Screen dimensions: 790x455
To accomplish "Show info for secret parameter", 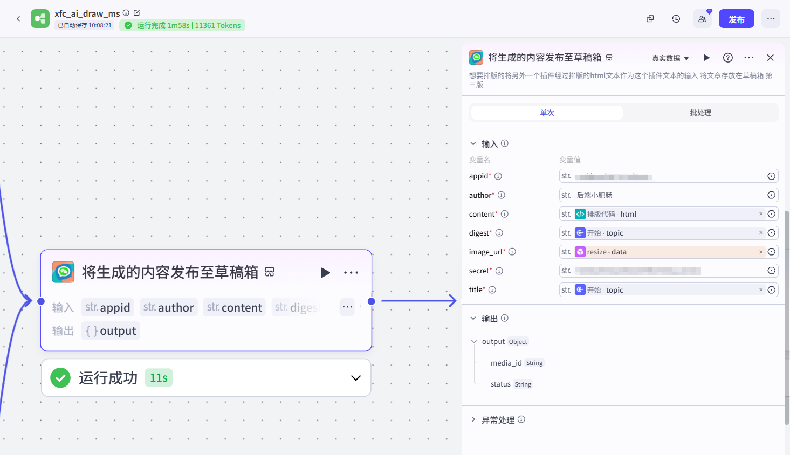I will [499, 271].
